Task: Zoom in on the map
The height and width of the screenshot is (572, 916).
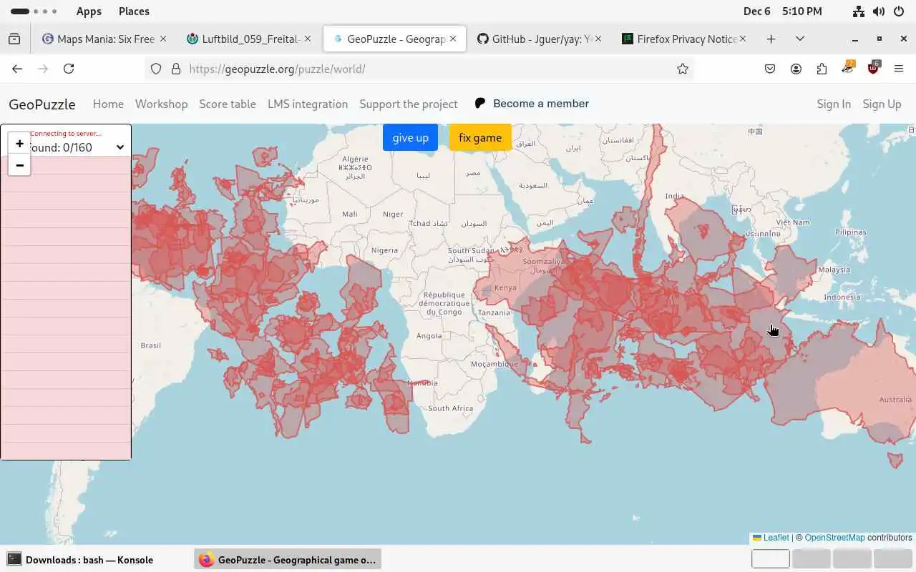Action: click(19, 143)
